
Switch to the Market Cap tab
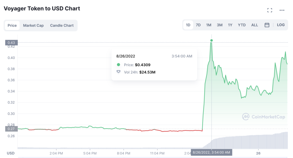point(33,25)
